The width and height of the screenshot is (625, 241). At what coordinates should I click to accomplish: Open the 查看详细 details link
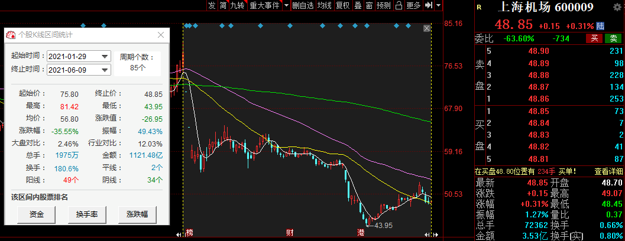coord(608,172)
